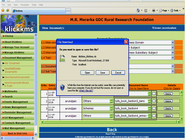The height and width of the screenshot is (140, 185).
Task: Click the browser Home icon
Action: pyautogui.click(x=138, y=11)
